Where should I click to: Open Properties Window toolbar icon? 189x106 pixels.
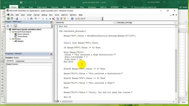[61, 19]
